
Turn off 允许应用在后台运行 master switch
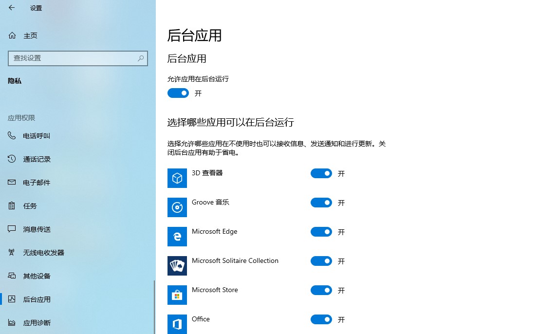(x=178, y=93)
